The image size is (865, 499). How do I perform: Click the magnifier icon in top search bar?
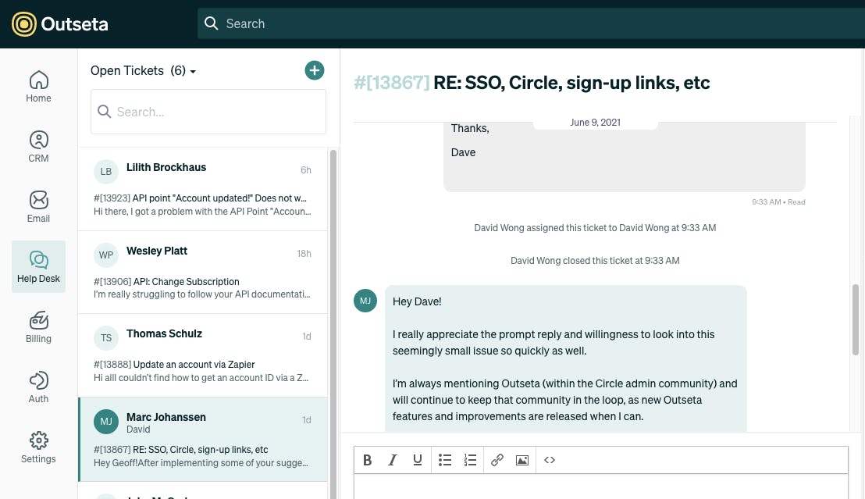(x=212, y=23)
